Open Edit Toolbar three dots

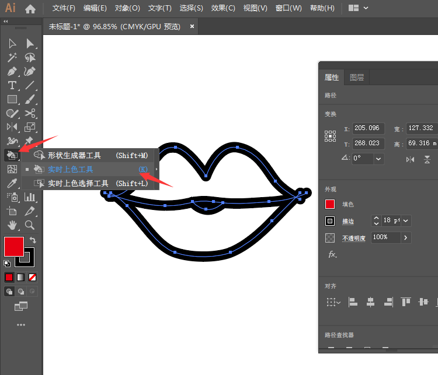[x=21, y=325]
